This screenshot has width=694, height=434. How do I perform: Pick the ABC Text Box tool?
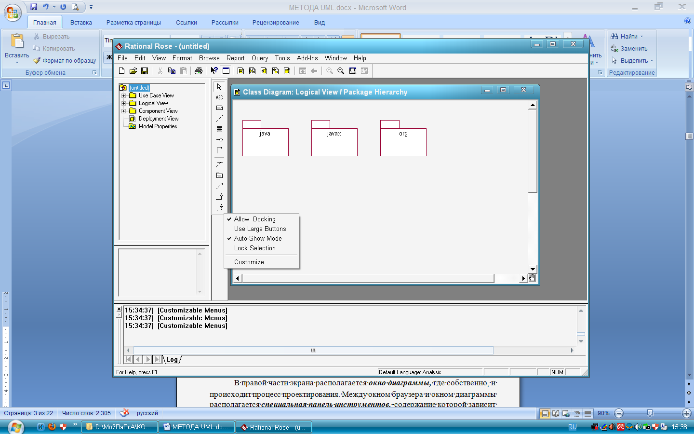219,97
